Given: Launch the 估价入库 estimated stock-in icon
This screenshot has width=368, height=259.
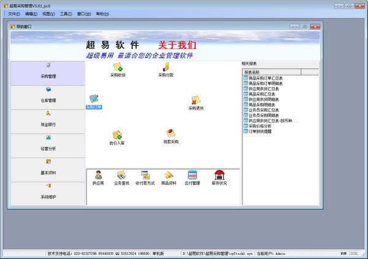Looking at the screenshot, I should pos(117,135).
